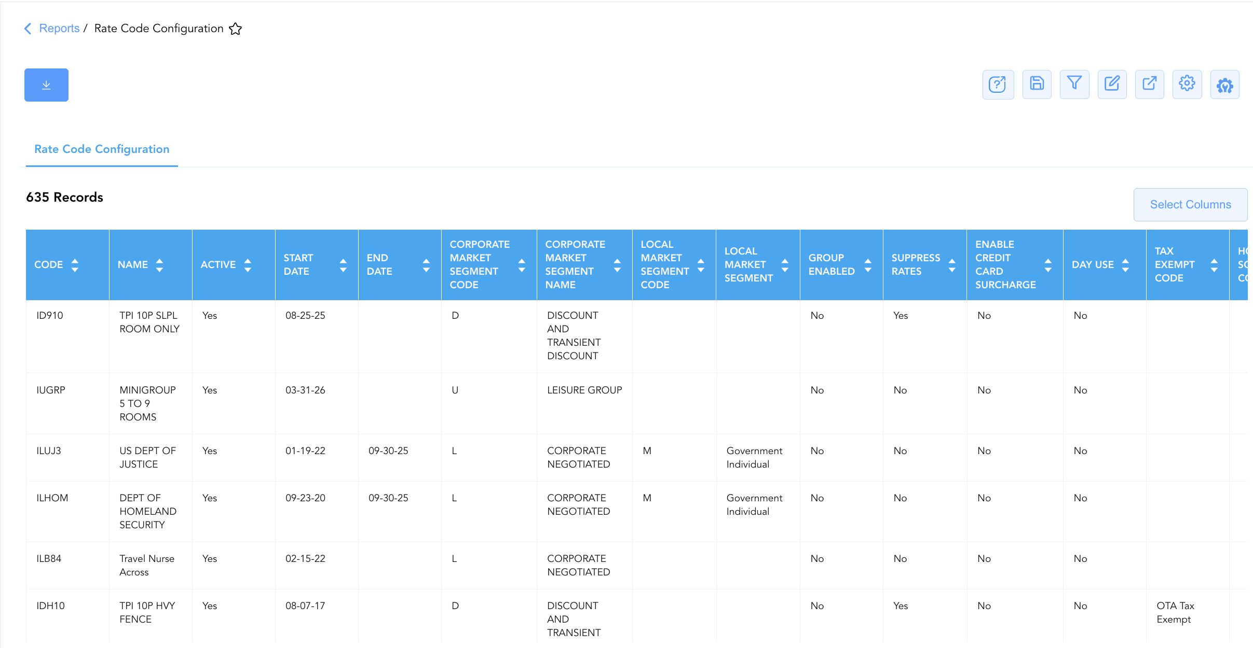Screen dimensions: 1253x648
Task: Sort by Local Market Segment arrows
Action: 785,265
